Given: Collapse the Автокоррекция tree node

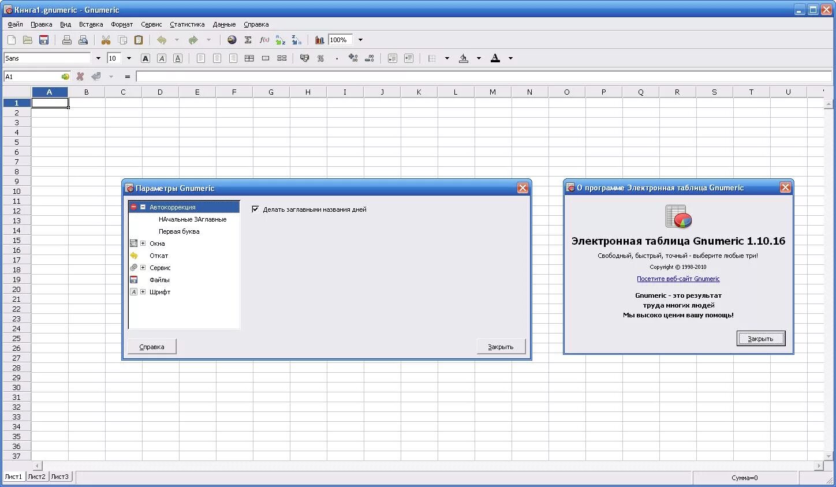Looking at the screenshot, I should (x=143, y=207).
